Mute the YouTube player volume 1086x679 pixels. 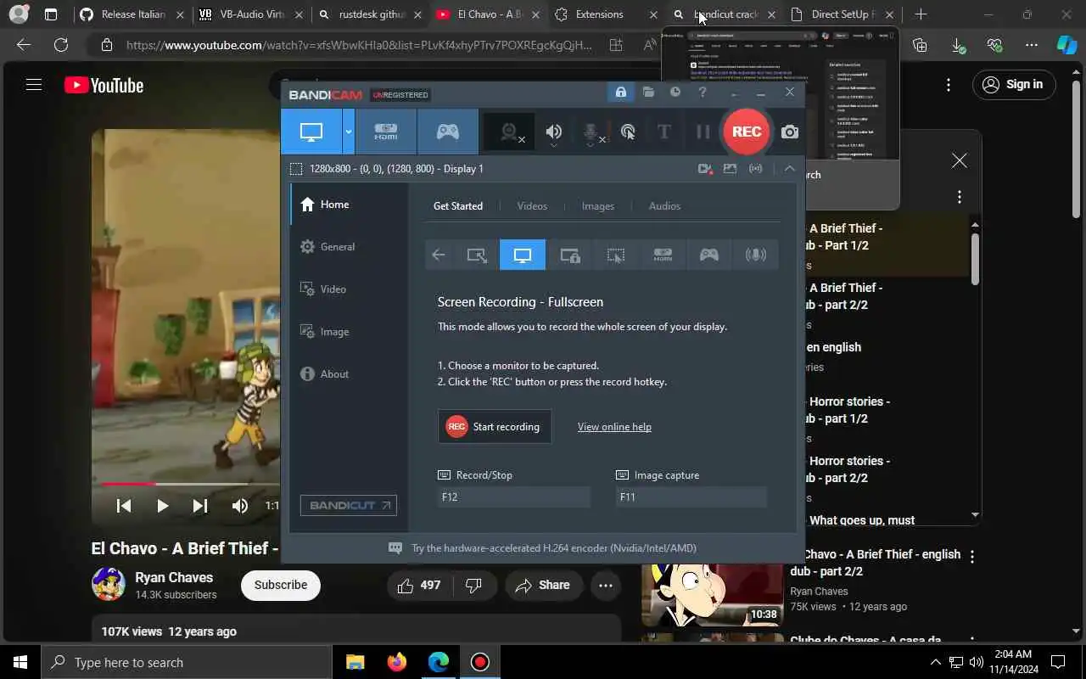click(x=240, y=506)
